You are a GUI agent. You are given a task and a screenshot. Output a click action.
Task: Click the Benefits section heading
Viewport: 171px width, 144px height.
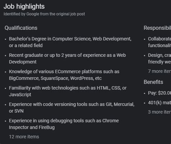point(153,82)
